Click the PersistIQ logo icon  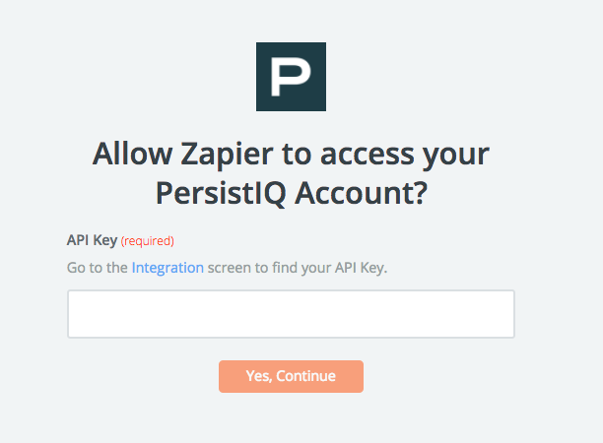[x=291, y=77]
